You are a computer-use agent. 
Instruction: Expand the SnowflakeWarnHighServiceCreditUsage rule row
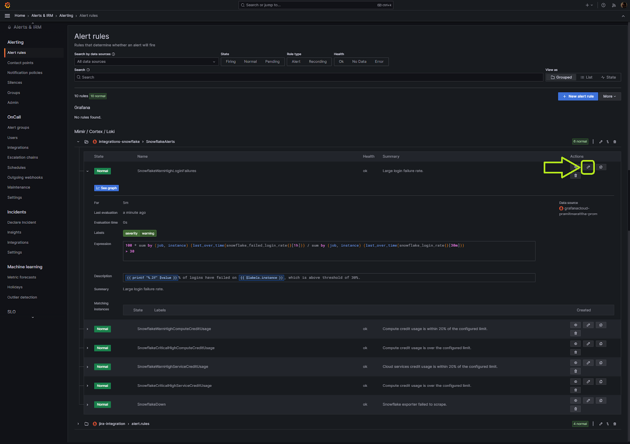pos(87,367)
